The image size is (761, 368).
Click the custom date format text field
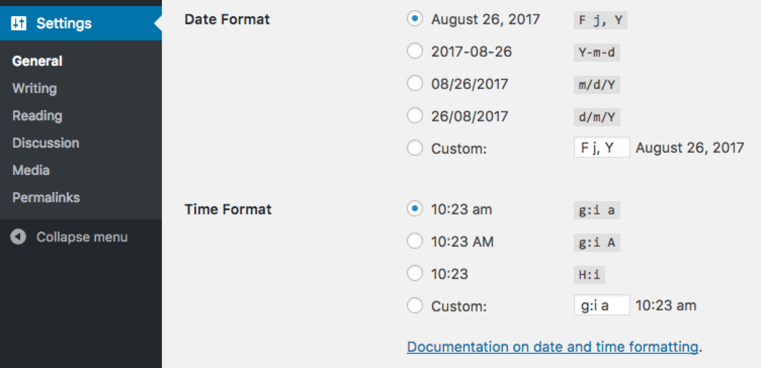[602, 148]
